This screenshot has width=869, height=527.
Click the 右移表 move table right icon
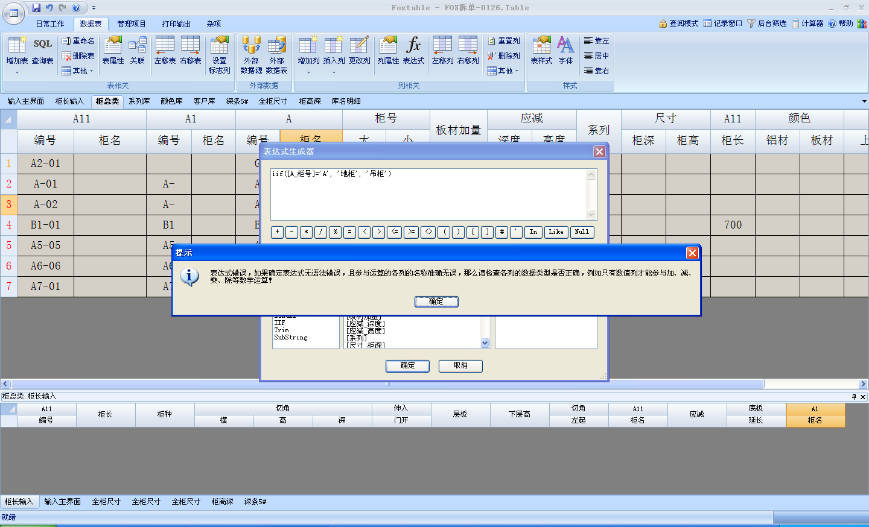pyautogui.click(x=190, y=49)
